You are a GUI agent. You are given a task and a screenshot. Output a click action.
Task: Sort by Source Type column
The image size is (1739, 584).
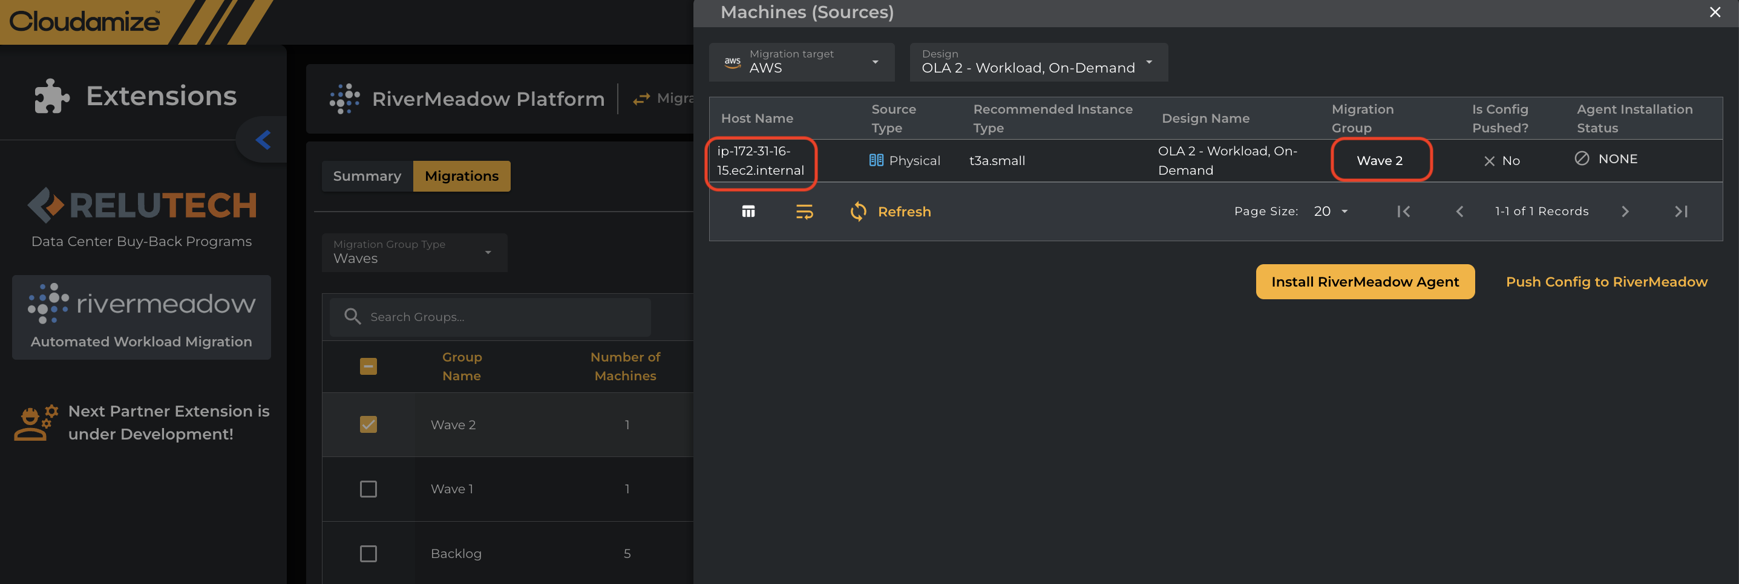894,118
